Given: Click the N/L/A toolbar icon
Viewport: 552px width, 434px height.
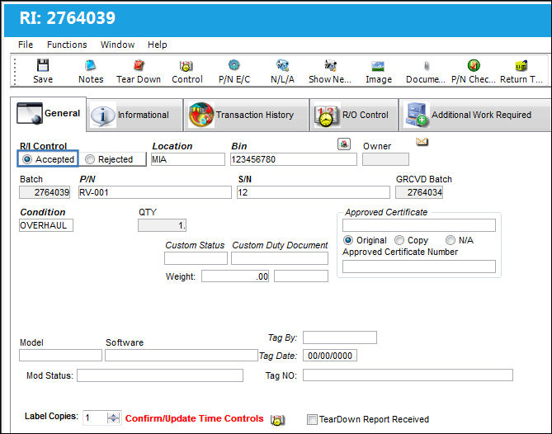Looking at the screenshot, I should pos(282,65).
